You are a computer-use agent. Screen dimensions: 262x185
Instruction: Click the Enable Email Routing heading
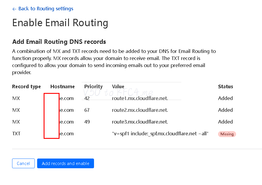[x=60, y=23]
